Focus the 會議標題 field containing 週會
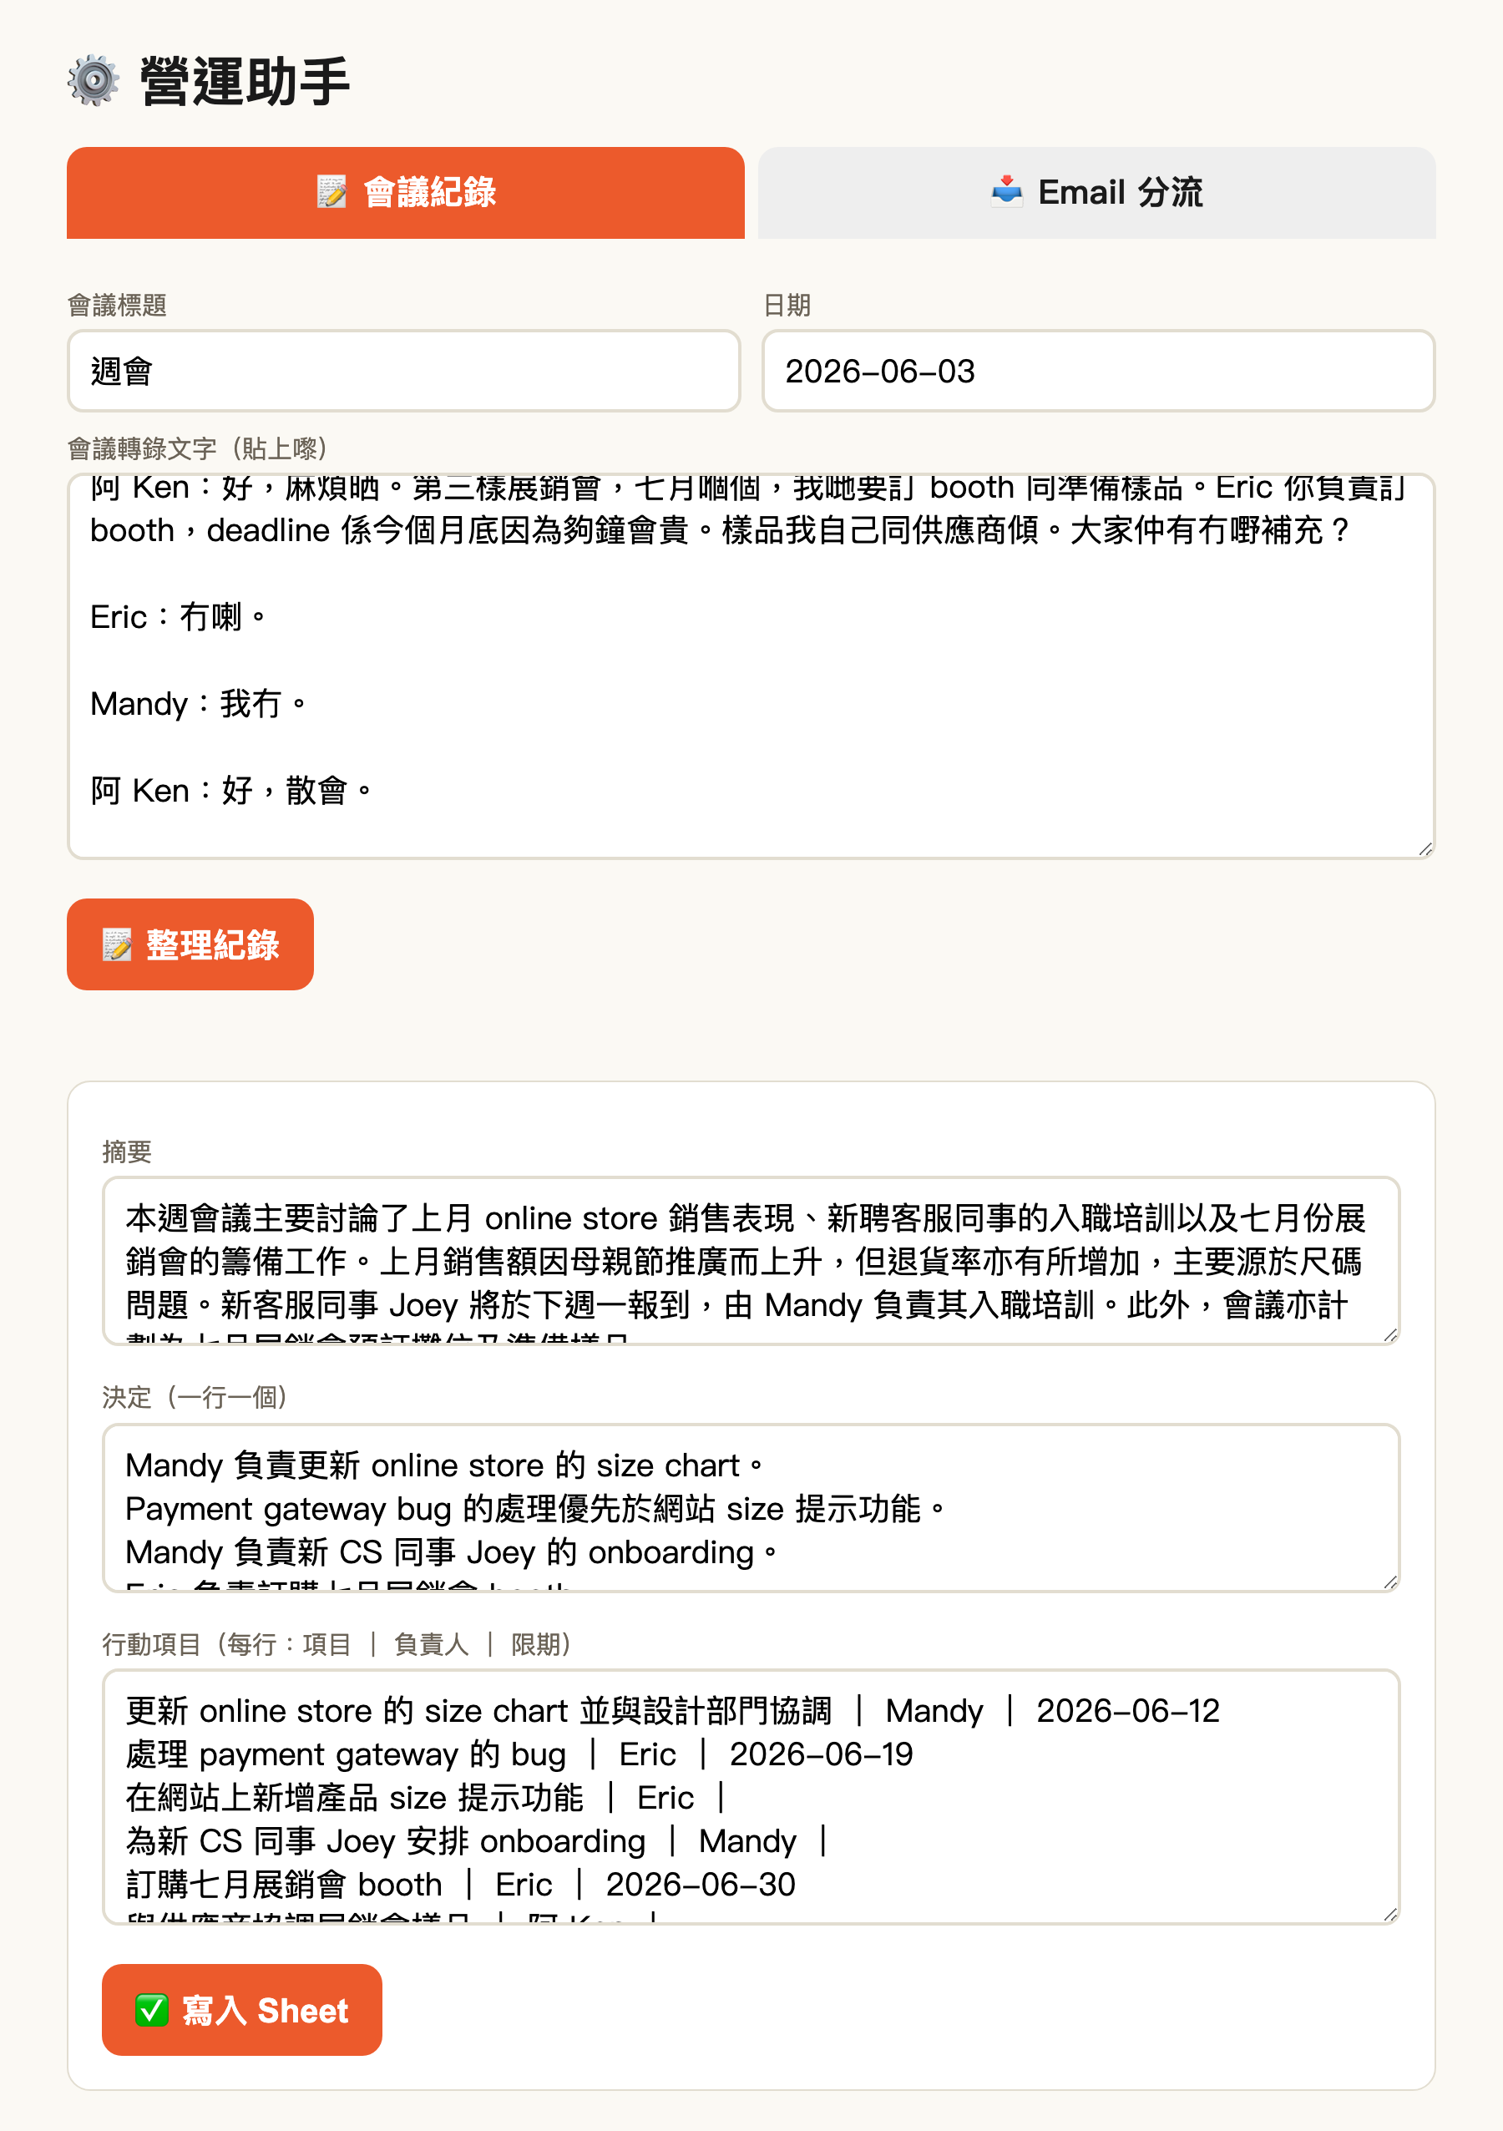Screen dimensions: 1503x2131 404,370
